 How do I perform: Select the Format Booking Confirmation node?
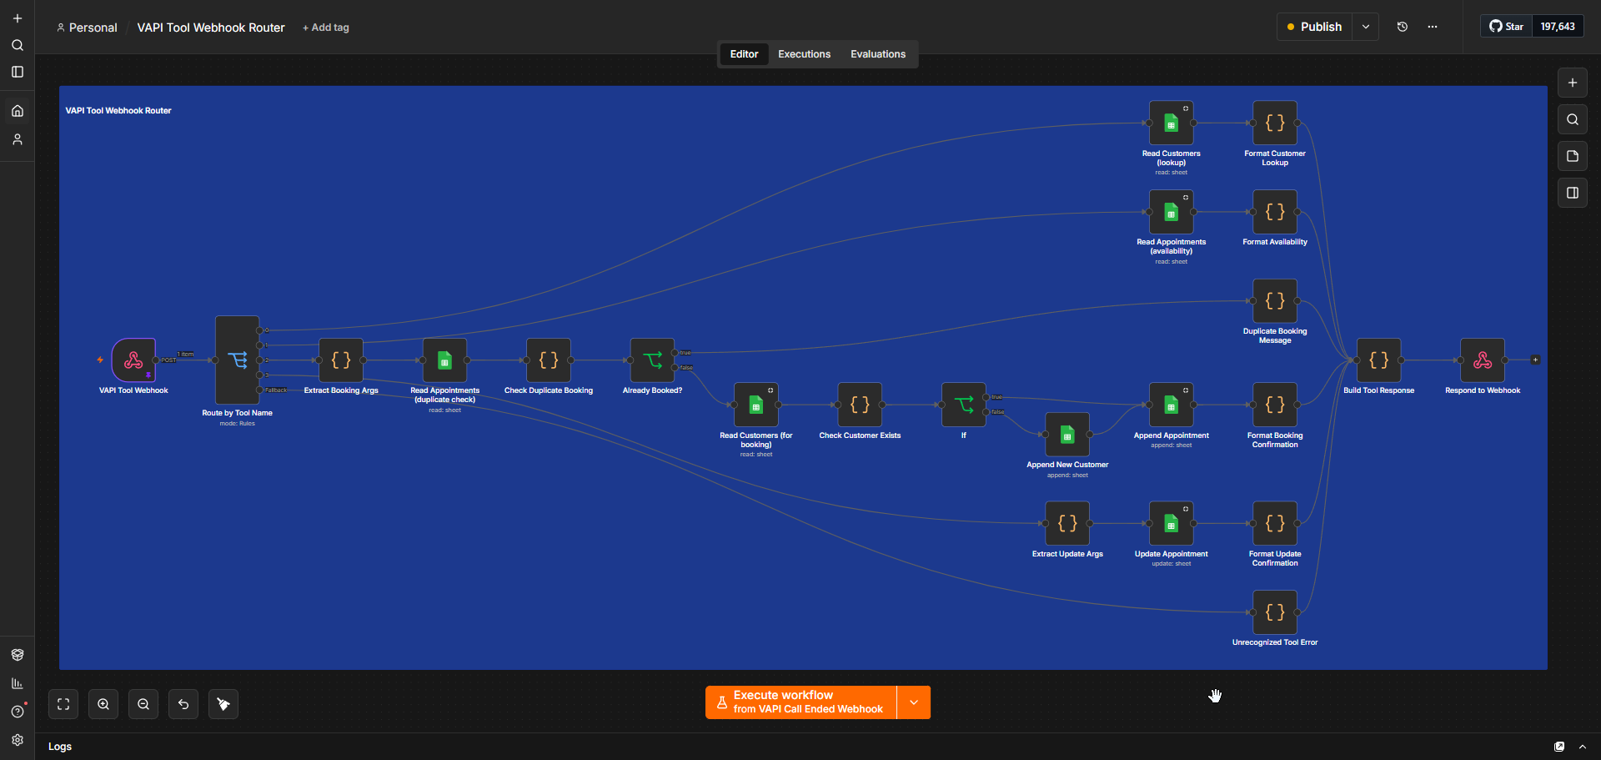point(1275,405)
